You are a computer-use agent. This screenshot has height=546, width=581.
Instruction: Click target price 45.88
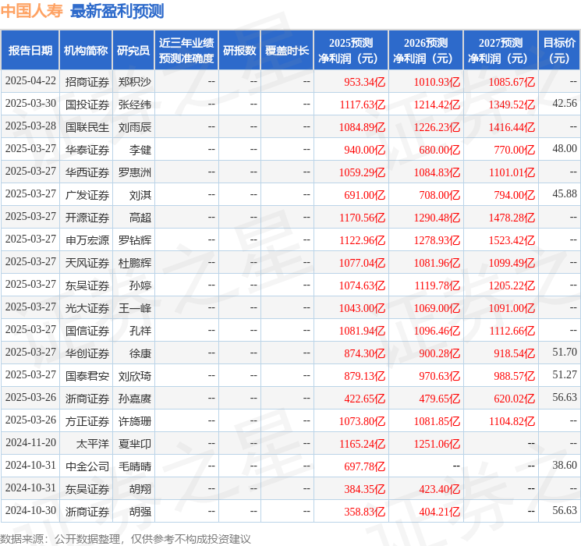(565, 193)
